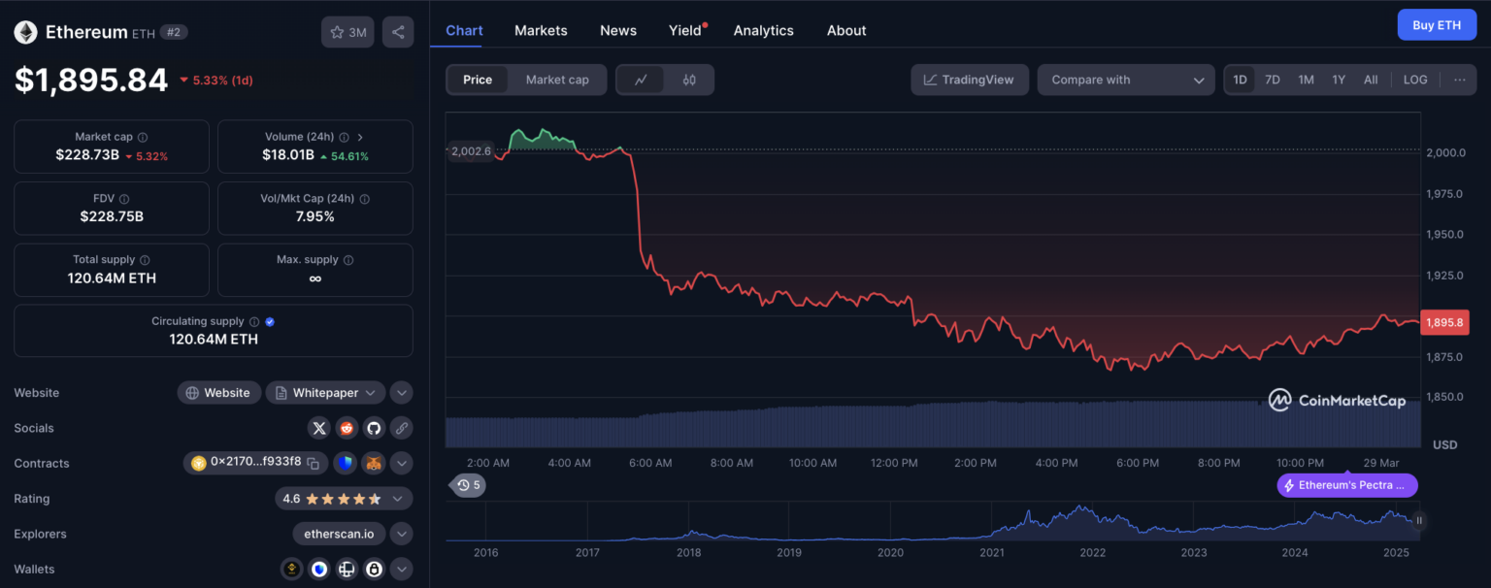Open chart settings via the ellipsis icon
The width and height of the screenshot is (1491, 588).
coord(1459,79)
